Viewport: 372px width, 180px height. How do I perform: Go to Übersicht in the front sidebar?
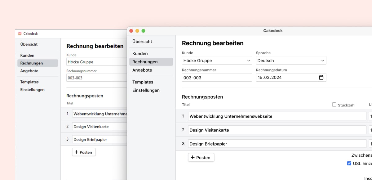pos(142,42)
